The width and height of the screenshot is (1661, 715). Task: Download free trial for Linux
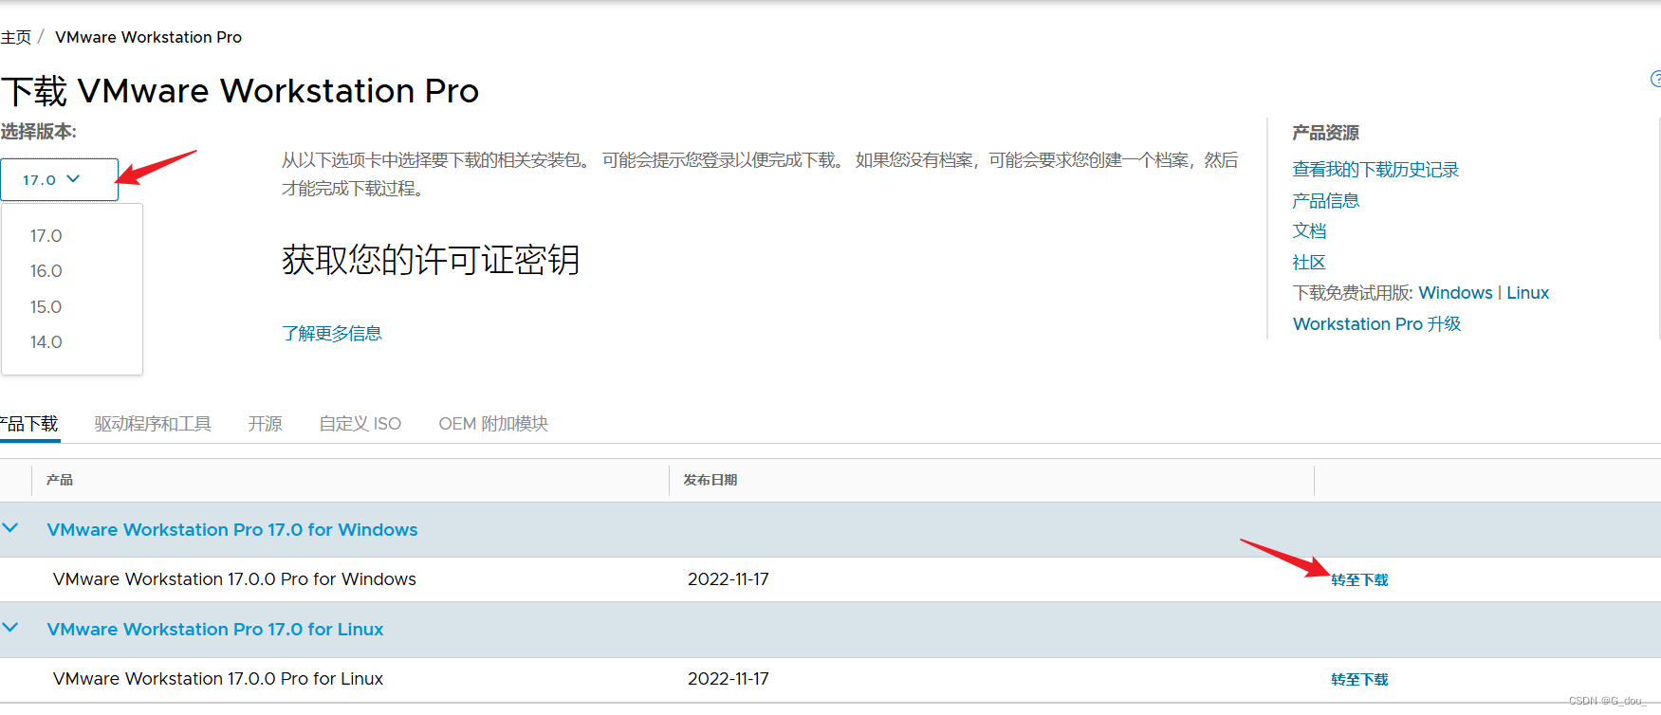(1527, 293)
